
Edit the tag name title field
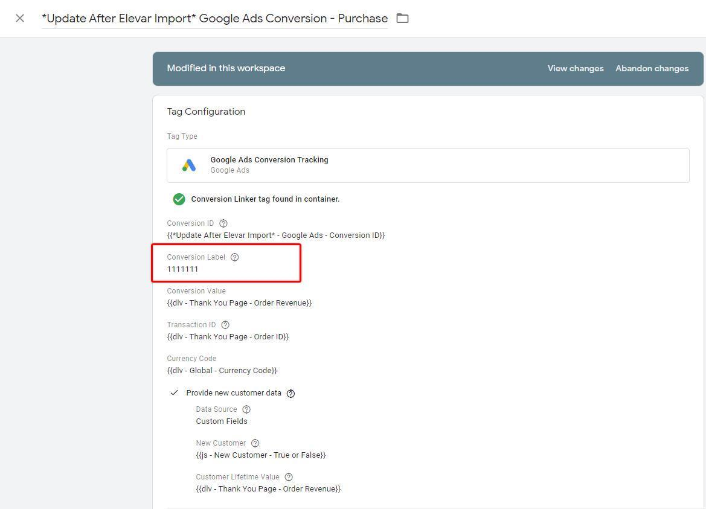click(x=214, y=19)
